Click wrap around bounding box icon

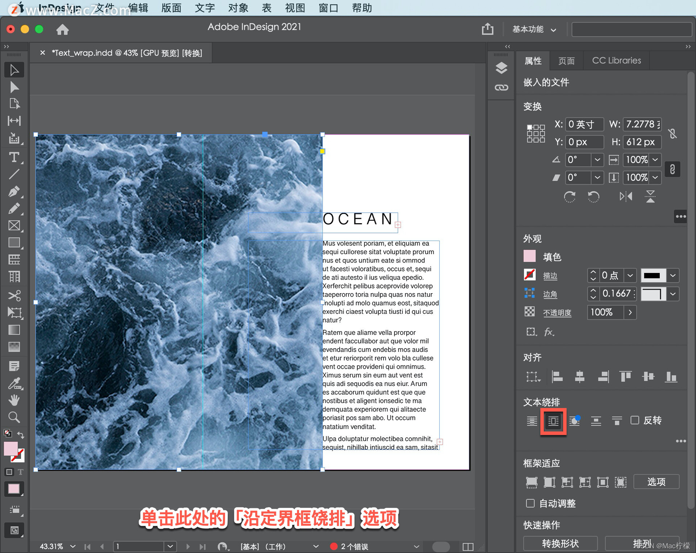tap(553, 421)
